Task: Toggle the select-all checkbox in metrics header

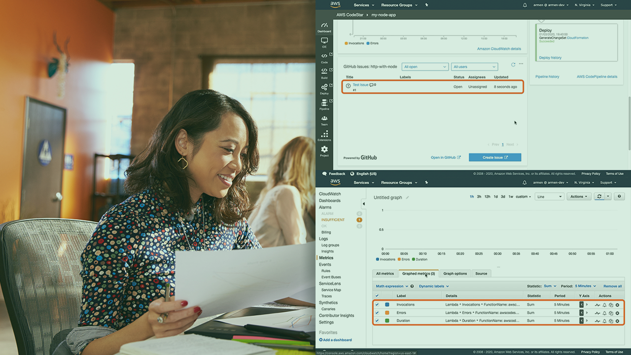Action: (377, 296)
